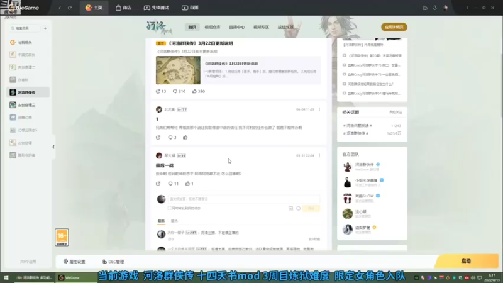Image resolution: width=503 pixels, height=283 pixels.
Task: Share the post titled 1
Action: pos(158,137)
